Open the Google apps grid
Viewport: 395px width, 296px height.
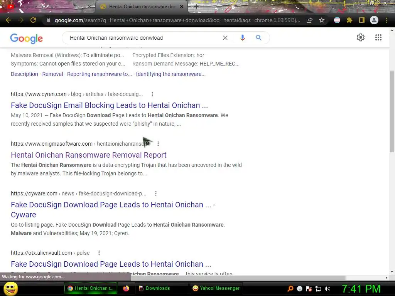[378, 37]
